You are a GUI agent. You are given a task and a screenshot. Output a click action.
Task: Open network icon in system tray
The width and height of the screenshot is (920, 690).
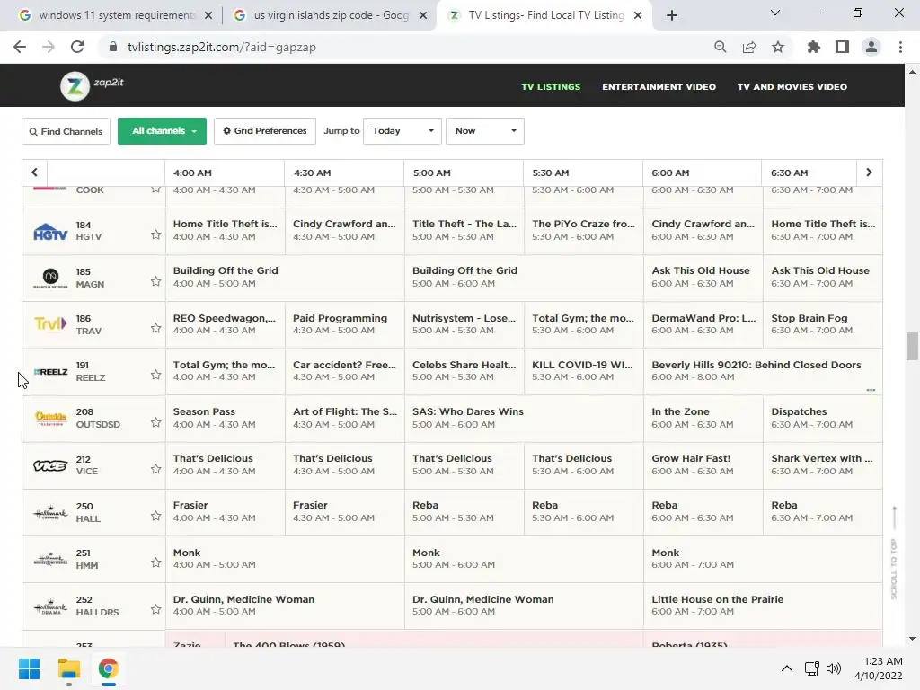click(812, 668)
